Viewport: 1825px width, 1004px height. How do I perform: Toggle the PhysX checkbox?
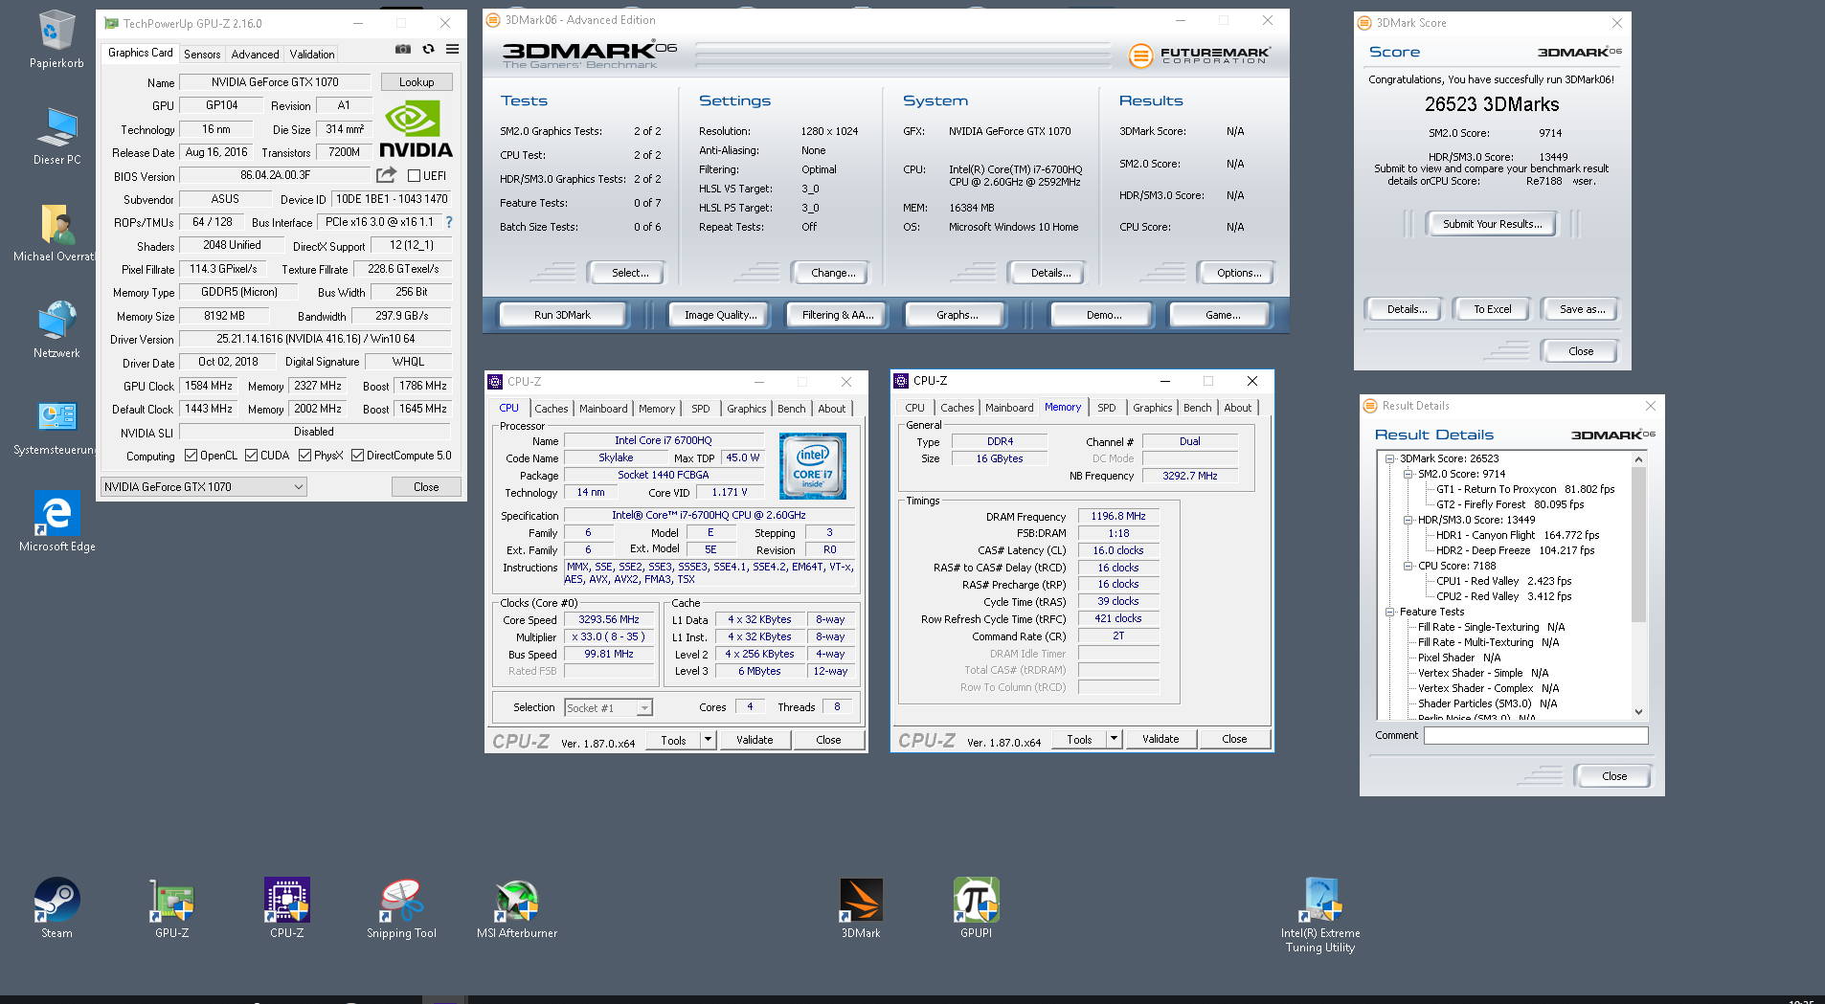pyautogui.click(x=304, y=456)
